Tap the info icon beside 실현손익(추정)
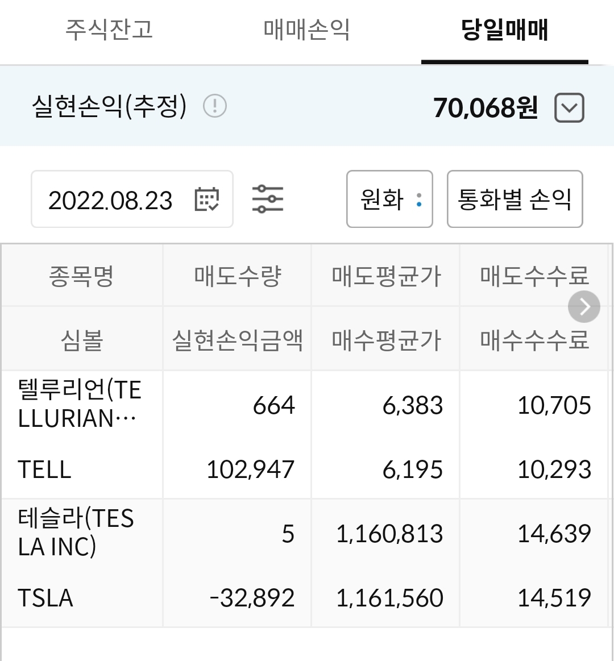The width and height of the screenshot is (614, 661). [x=215, y=106]
